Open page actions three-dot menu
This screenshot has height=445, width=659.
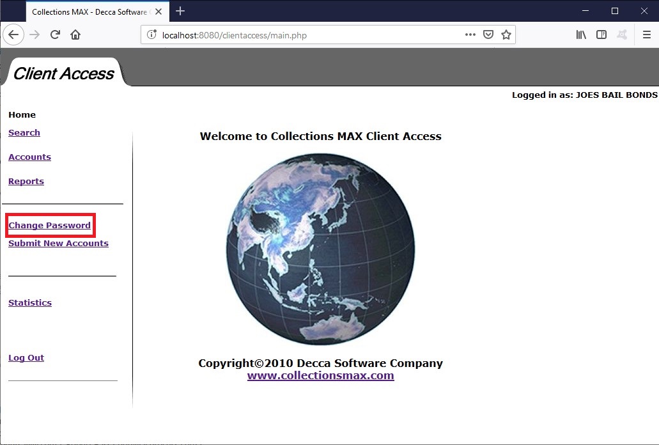click(x=470, y=35)
